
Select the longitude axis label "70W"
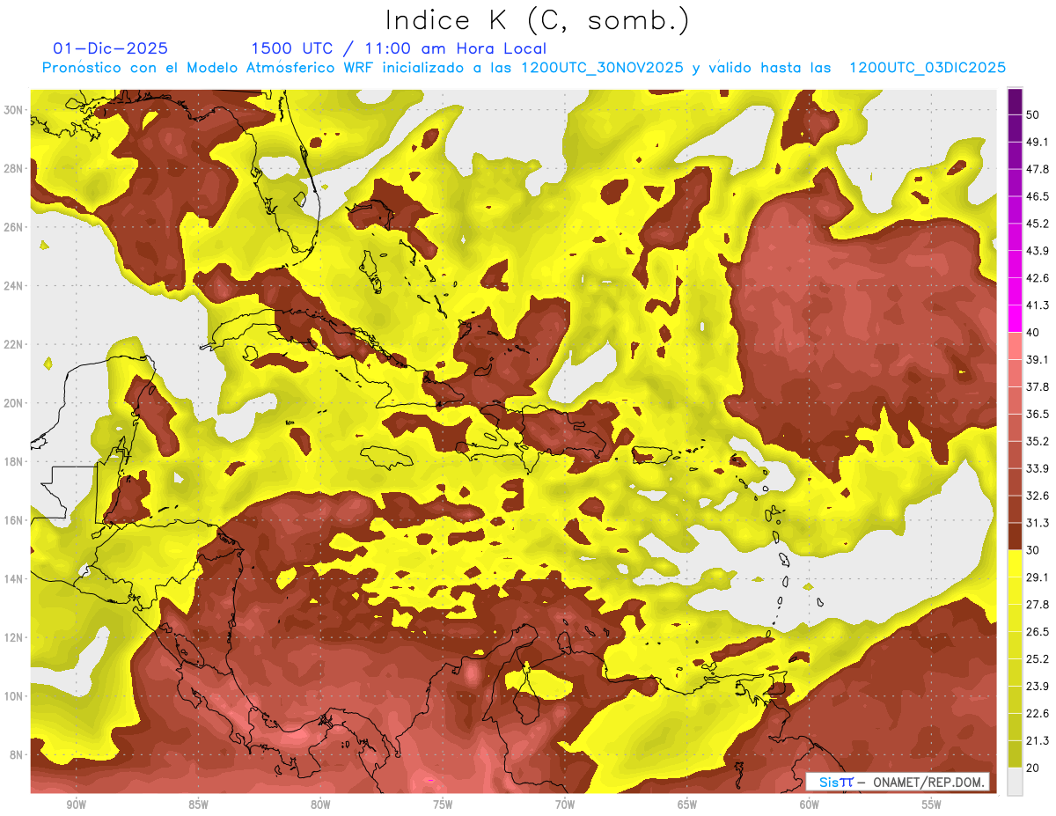coord(565,805)
